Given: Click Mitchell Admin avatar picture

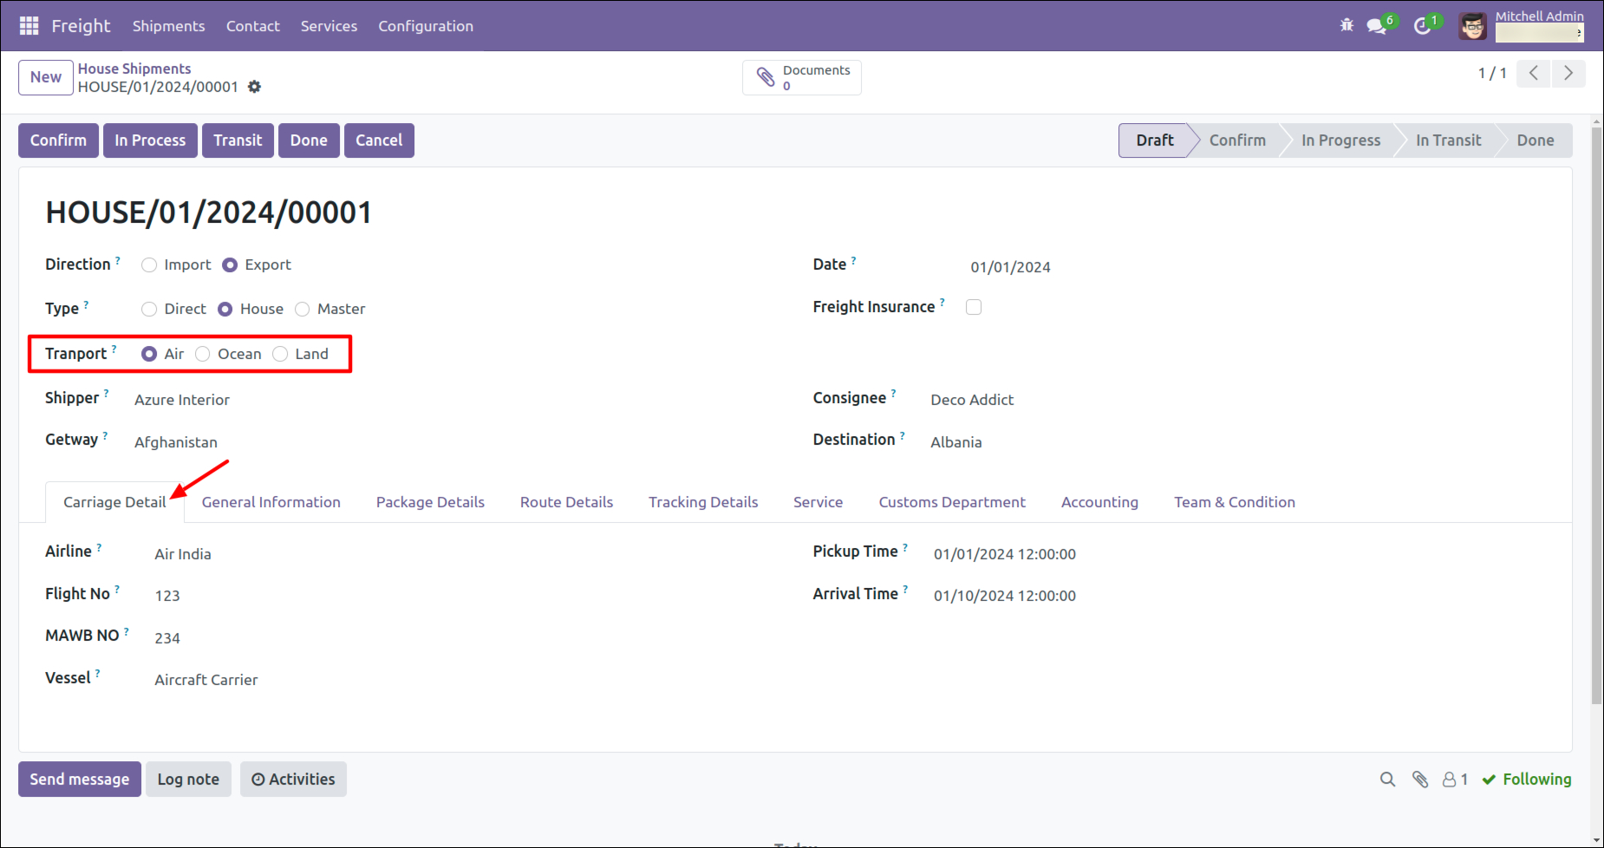Looking at the screenshot, I should point(1472,26).
